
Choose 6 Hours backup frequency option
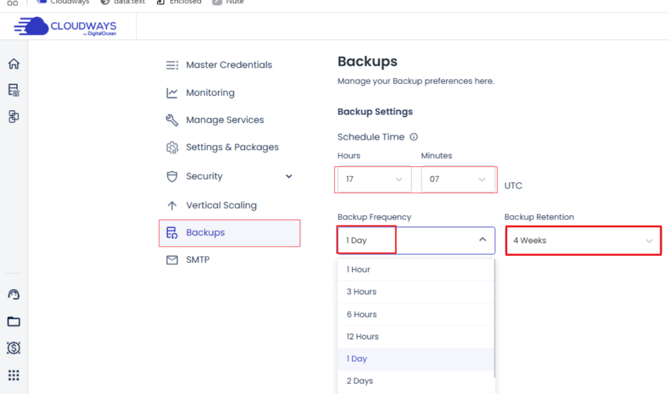(362, 314)
